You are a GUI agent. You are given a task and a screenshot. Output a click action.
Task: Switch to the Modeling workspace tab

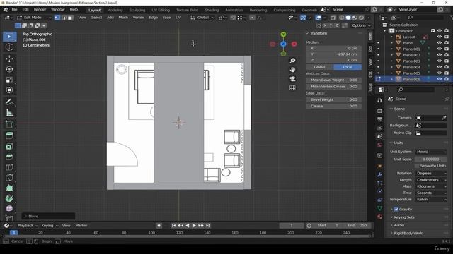115,10
